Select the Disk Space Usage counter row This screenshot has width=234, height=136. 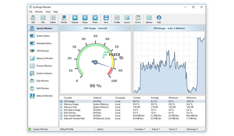click(x=132, y=110)
